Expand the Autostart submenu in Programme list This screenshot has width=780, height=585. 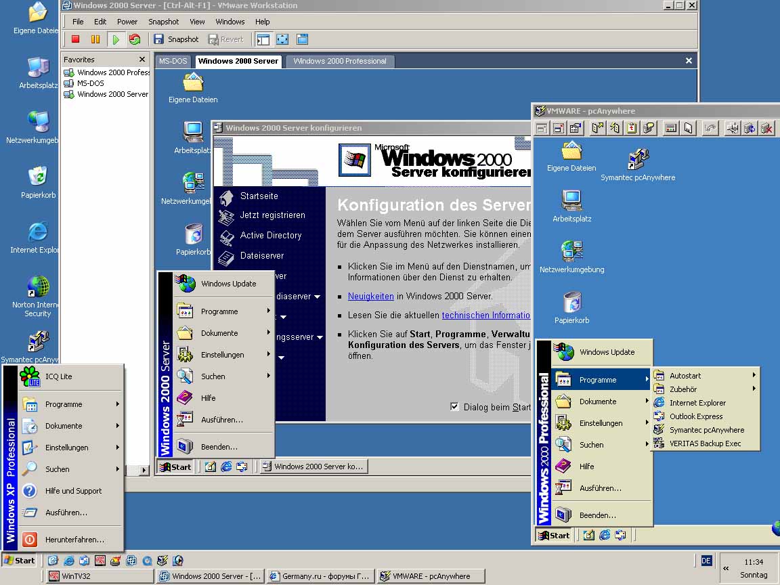(706, 376)
